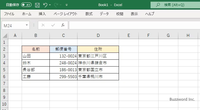Open the ファイル tab
This screenshot has height=110, width=200.
pyautogui.click(x=9, y=14)
